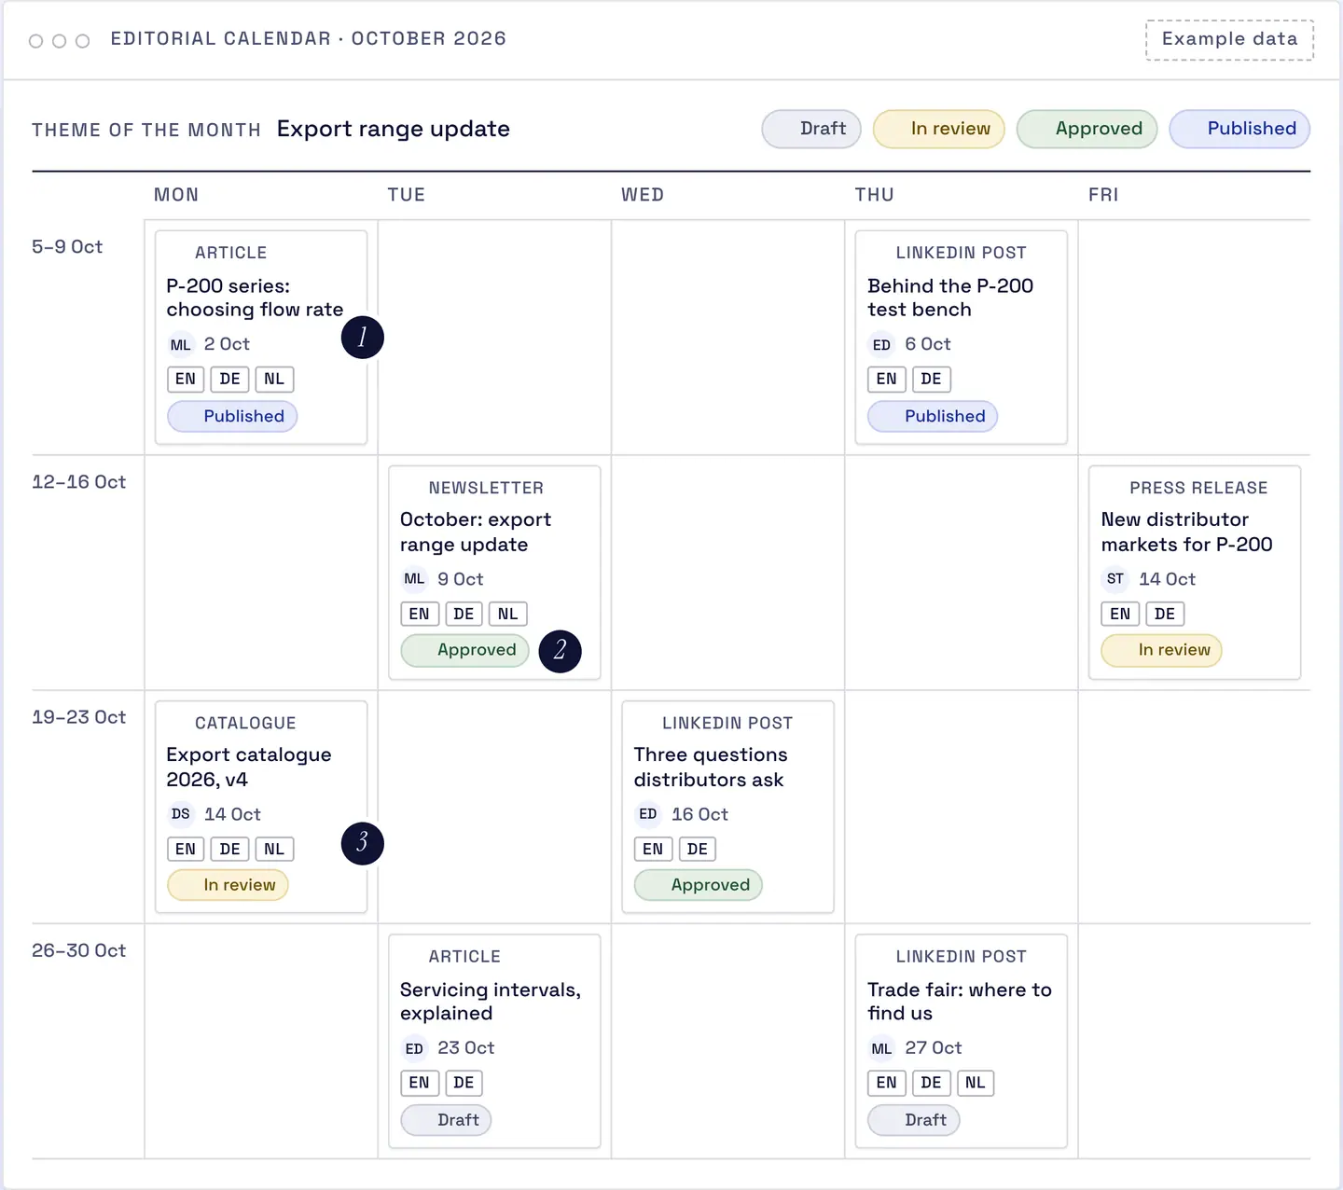
Task: Click Published status on Behind the P-200 test bench
Action: coord(933,416)
